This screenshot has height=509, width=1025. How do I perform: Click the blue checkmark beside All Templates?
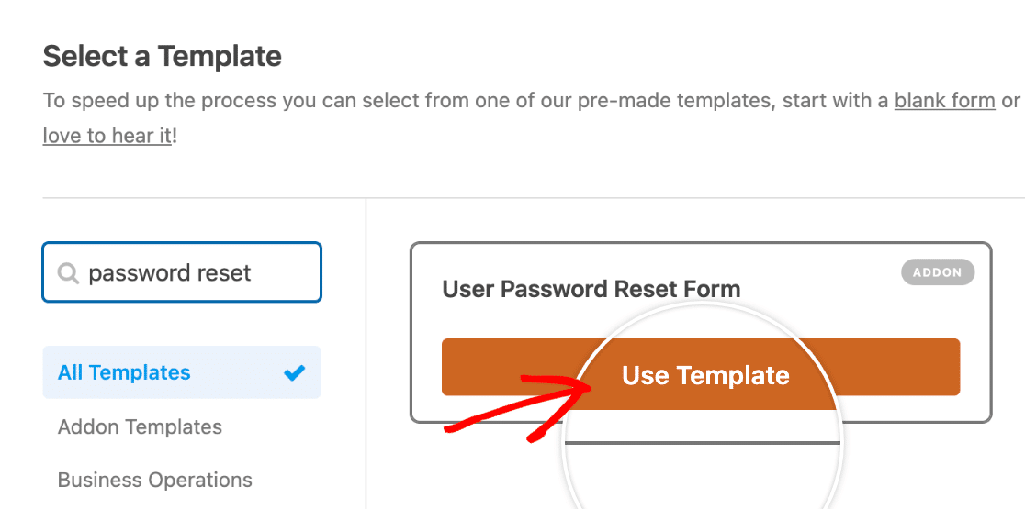click(x=294, y=372)
